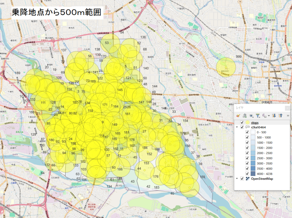
Task: Open the layer styling panel brush icon
Action: click(239, 116)
